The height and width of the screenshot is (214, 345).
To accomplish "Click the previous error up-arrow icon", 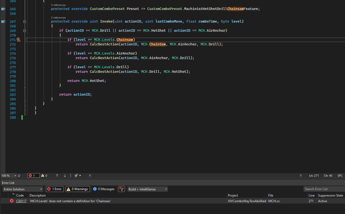I will [x=57, y=176].
